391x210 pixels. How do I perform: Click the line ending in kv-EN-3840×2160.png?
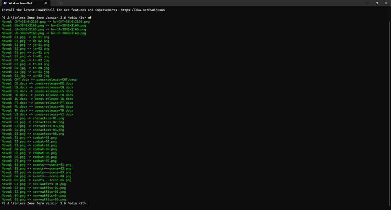(44, 25)
